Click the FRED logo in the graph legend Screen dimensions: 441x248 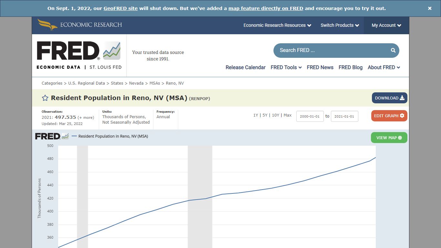(52, 136)
